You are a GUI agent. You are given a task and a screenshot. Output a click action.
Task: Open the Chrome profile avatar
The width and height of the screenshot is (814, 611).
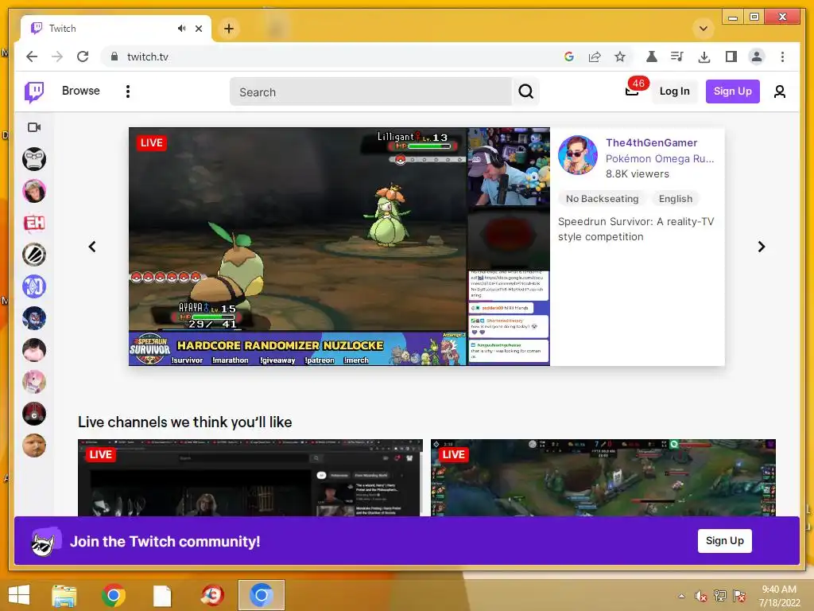click(x=757, y=56)
